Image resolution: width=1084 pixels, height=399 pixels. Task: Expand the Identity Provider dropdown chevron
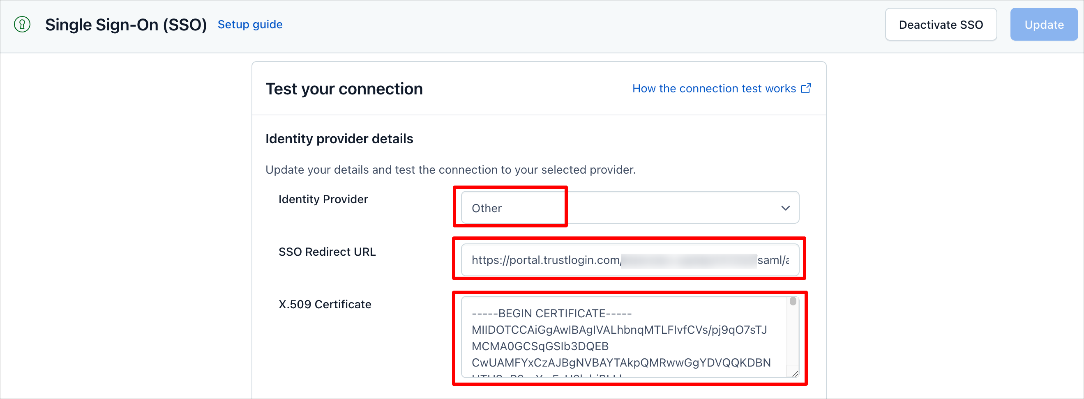pyautogui.click(x=785, y=208)
